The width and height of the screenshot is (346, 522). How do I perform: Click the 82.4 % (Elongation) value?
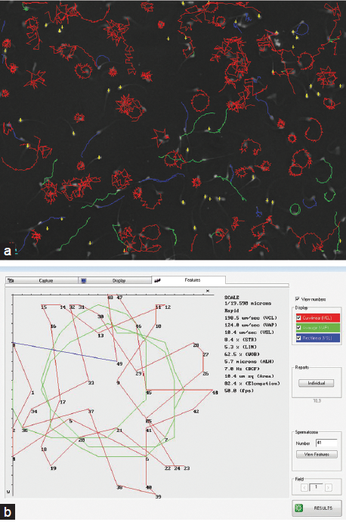(252, 384)
